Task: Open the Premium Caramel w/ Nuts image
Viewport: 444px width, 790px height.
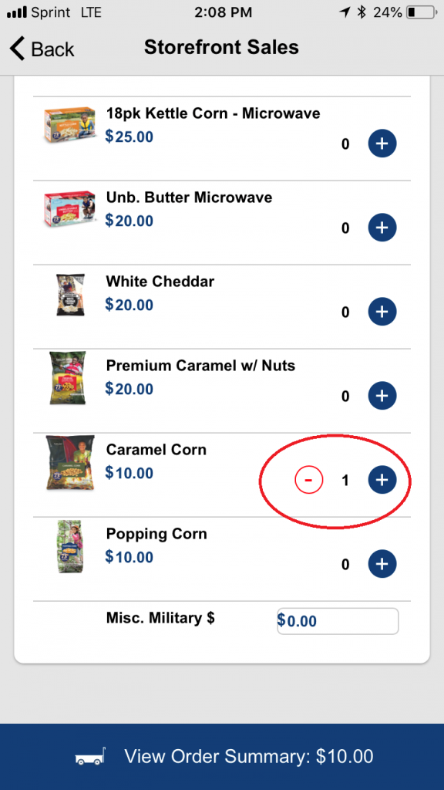Action: pos(68,378)
